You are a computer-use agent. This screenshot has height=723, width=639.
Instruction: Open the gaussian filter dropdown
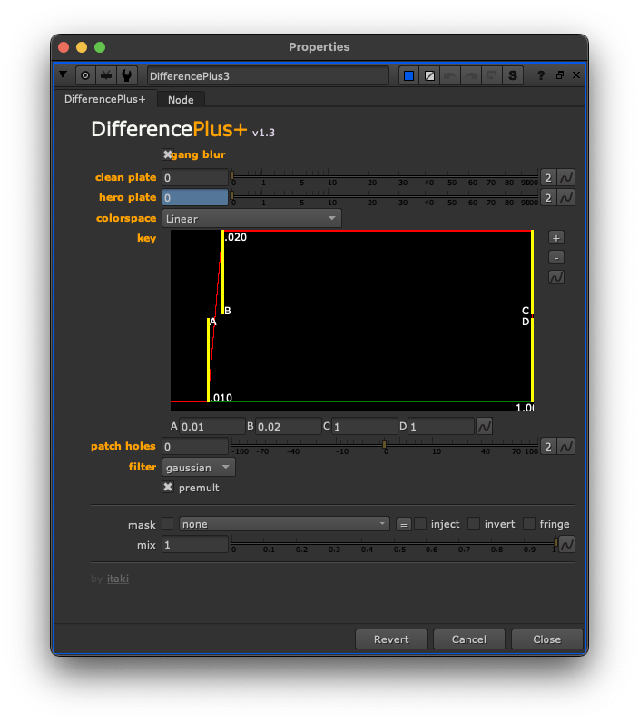(x=198, y=468)
